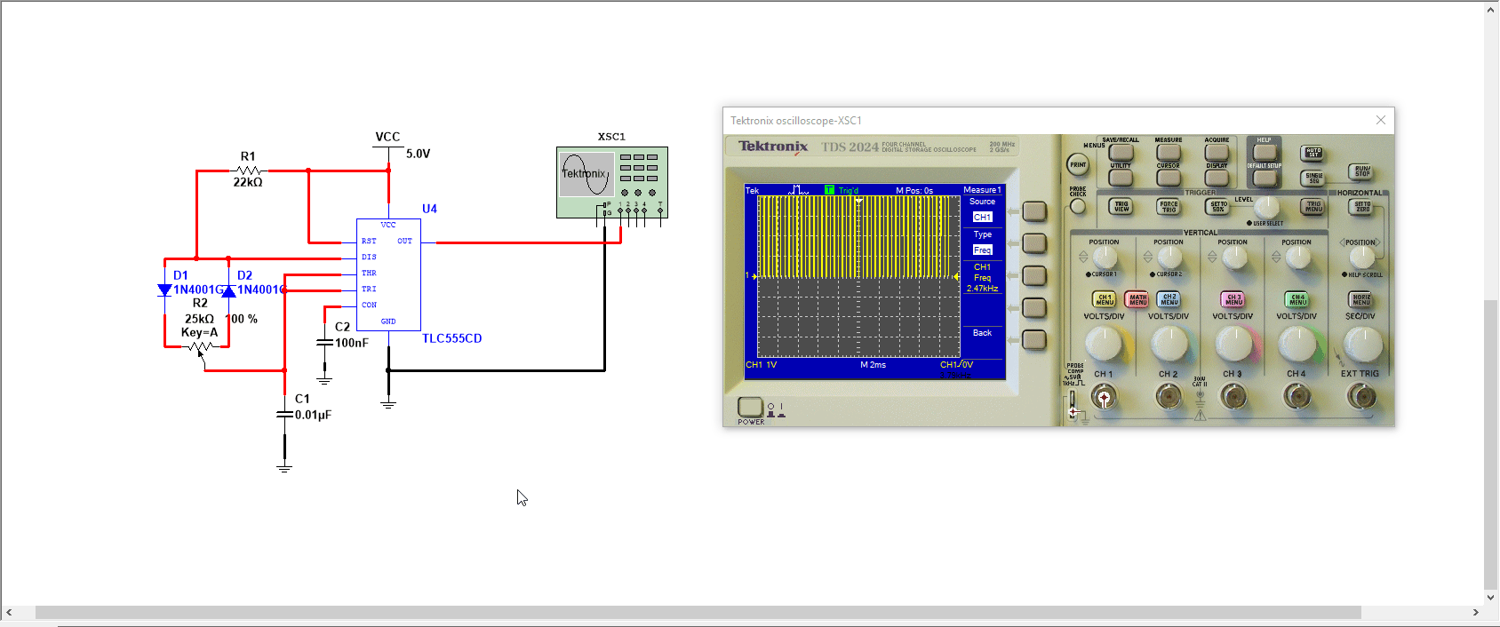Image resolution: width=1500 pixels, height=627 pixels.
Task: Click the TRIG VIEW button
Action: click(1121, 206)
